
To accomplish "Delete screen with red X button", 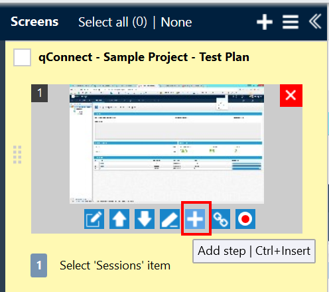I will coord(291,96).
